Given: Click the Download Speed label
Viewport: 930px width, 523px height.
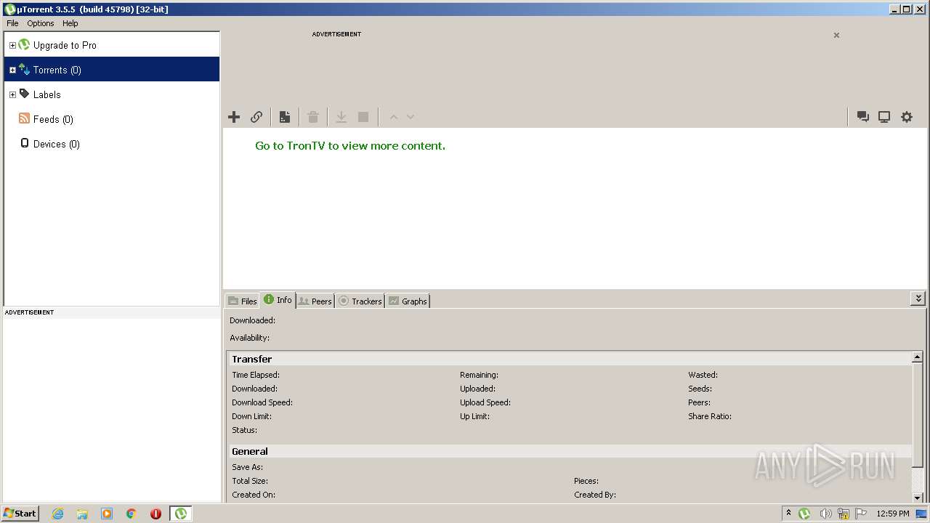Looking at the screenshot, I should pos(262,402).
